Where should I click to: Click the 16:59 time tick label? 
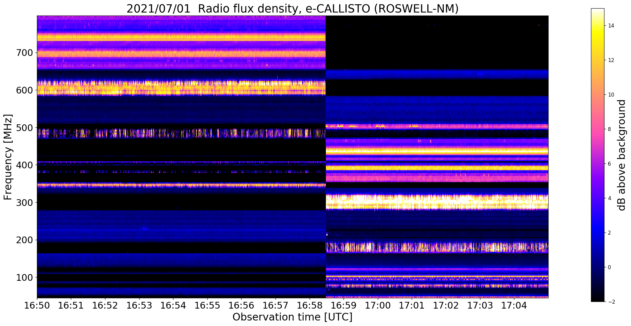click(x=344, y=306)
